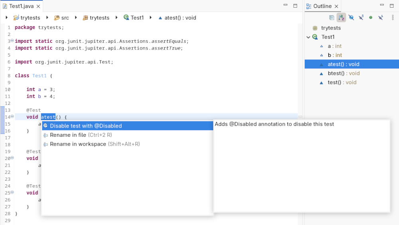Click the icon of Disable test proposal
Image resolution: width=399 pixels, height=225 pixels.
coord(45,126)
